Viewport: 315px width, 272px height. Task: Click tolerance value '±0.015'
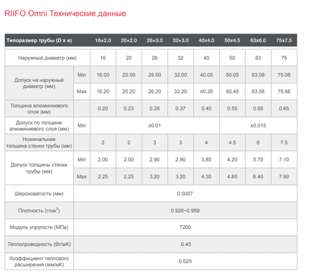pyautogui.click(x=258, y=126)
